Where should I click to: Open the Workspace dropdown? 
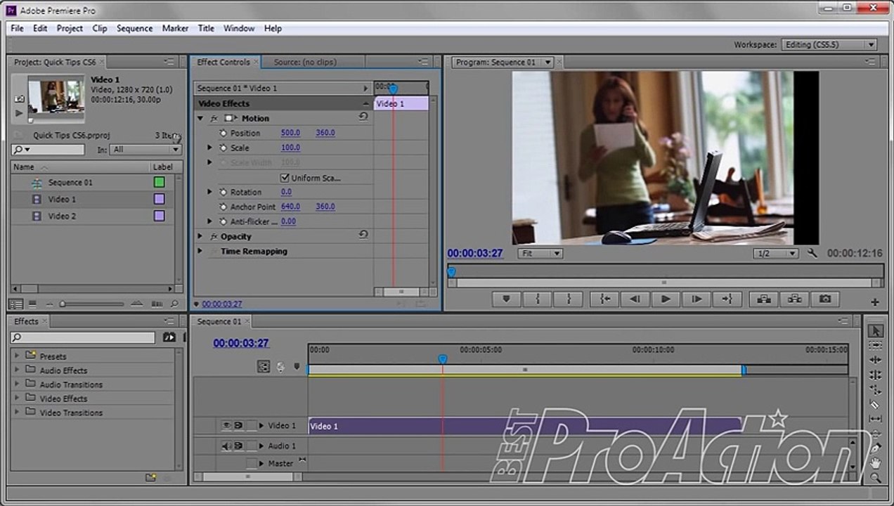[829, 44]
